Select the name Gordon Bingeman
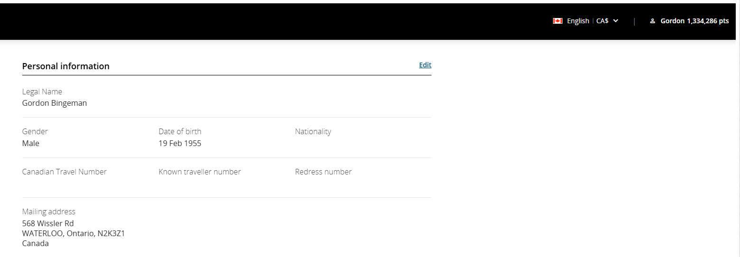This screenshot has height=257, width=740. (55, 103)
